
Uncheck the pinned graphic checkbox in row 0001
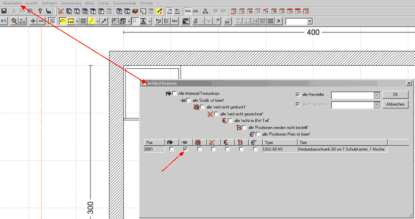(x=185, y=149)
